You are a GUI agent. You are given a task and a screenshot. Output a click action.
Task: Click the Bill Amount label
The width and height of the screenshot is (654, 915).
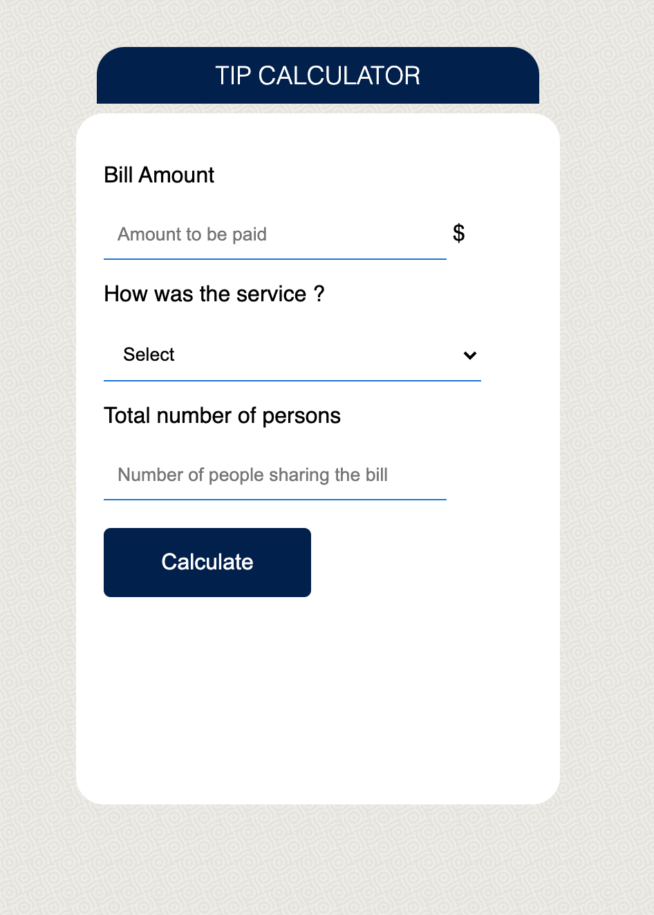click(158, 175)
